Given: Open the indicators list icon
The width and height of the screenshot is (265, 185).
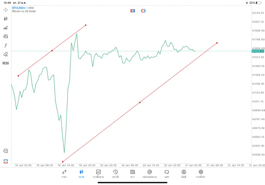Looking at the screenshot, I should 6,28.
